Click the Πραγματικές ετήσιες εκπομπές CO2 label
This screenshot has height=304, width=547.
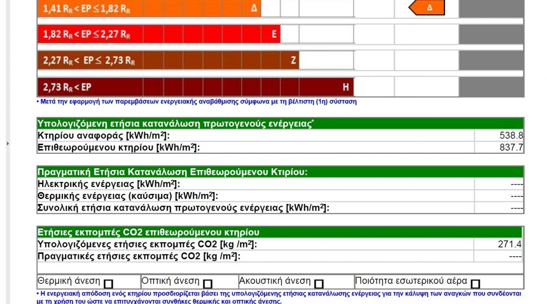[x=139, y=256]
